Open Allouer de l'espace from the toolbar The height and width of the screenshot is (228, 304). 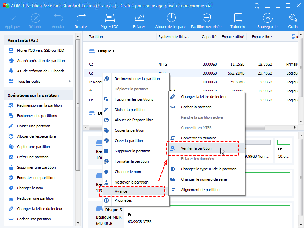tap(171, 21)
